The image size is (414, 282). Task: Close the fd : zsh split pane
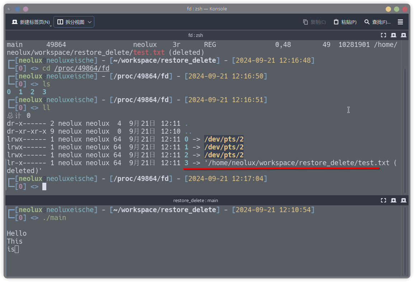[x=404, y=35]
